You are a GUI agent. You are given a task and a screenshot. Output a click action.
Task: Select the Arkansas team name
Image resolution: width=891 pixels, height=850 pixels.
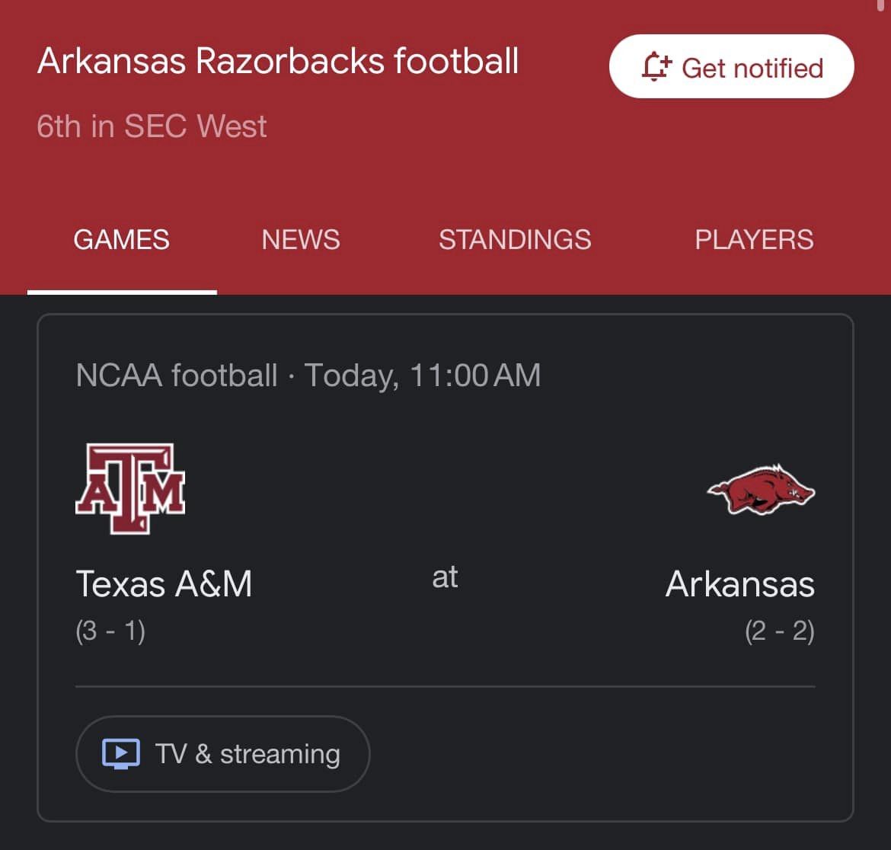[x=739, y=584]
